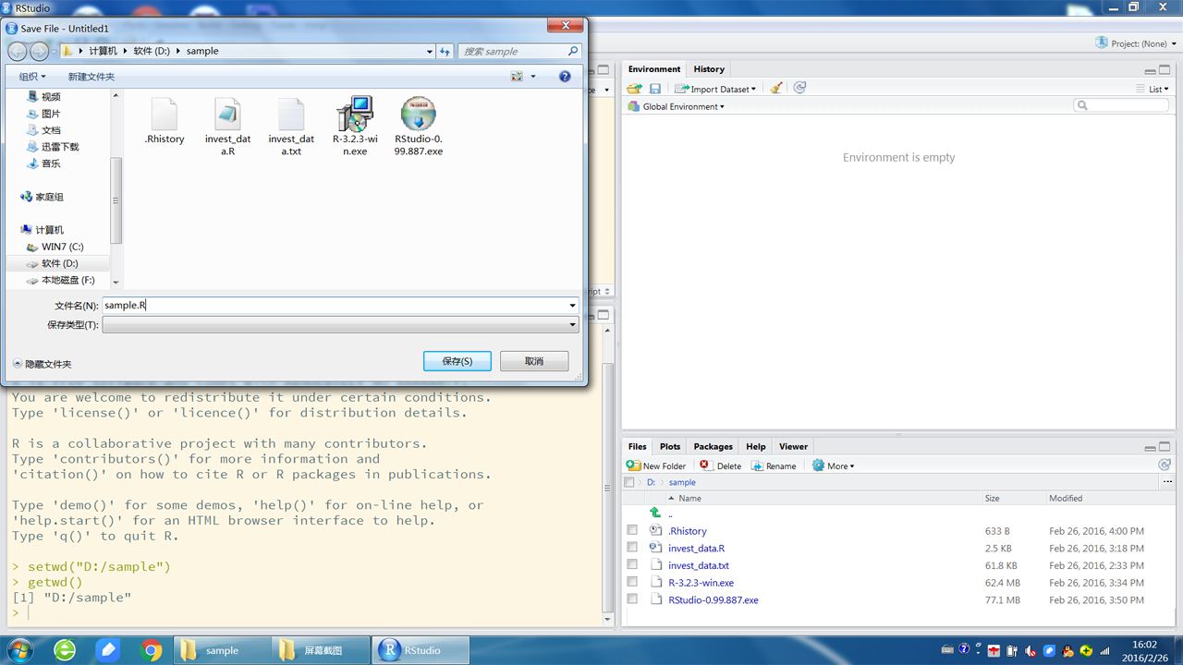Switch to the Packages tab
Image resolution: width=1183 pixels, height=665 pixels.
point(713,446)
